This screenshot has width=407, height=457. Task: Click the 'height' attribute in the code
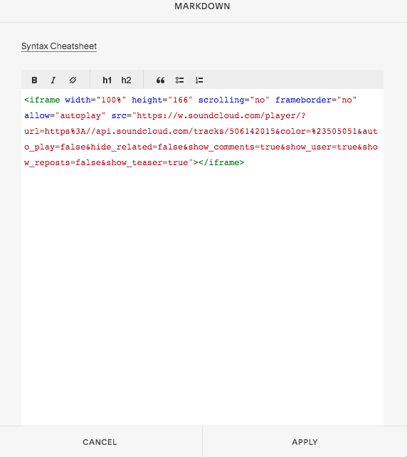coord(147,100)
